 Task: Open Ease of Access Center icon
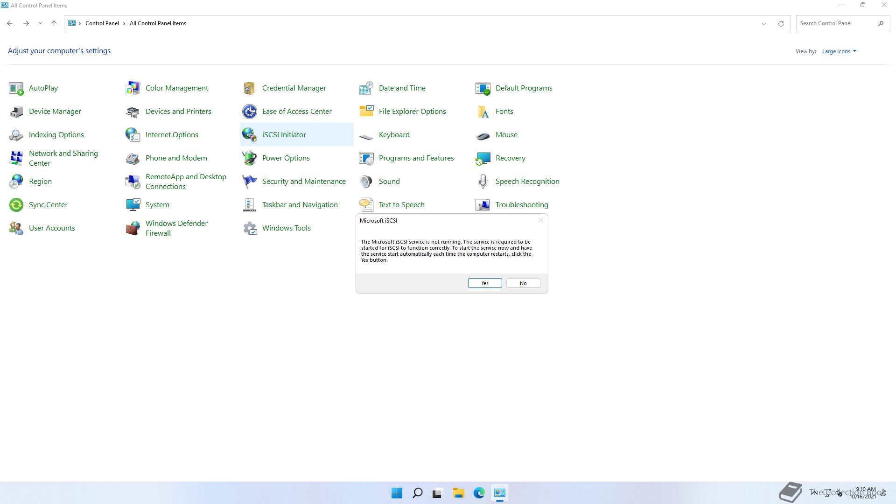tap(249, 112)
